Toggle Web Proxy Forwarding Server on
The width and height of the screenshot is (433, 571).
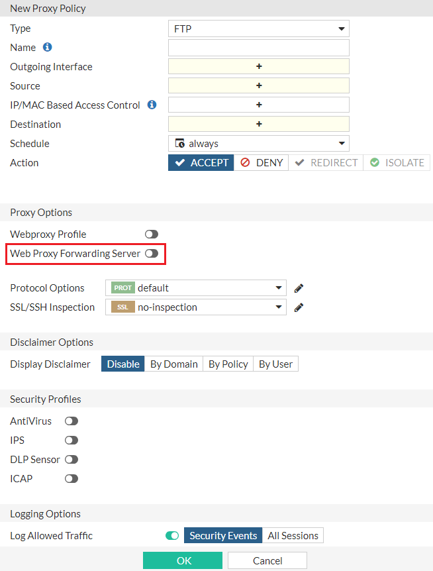point(152,254)
